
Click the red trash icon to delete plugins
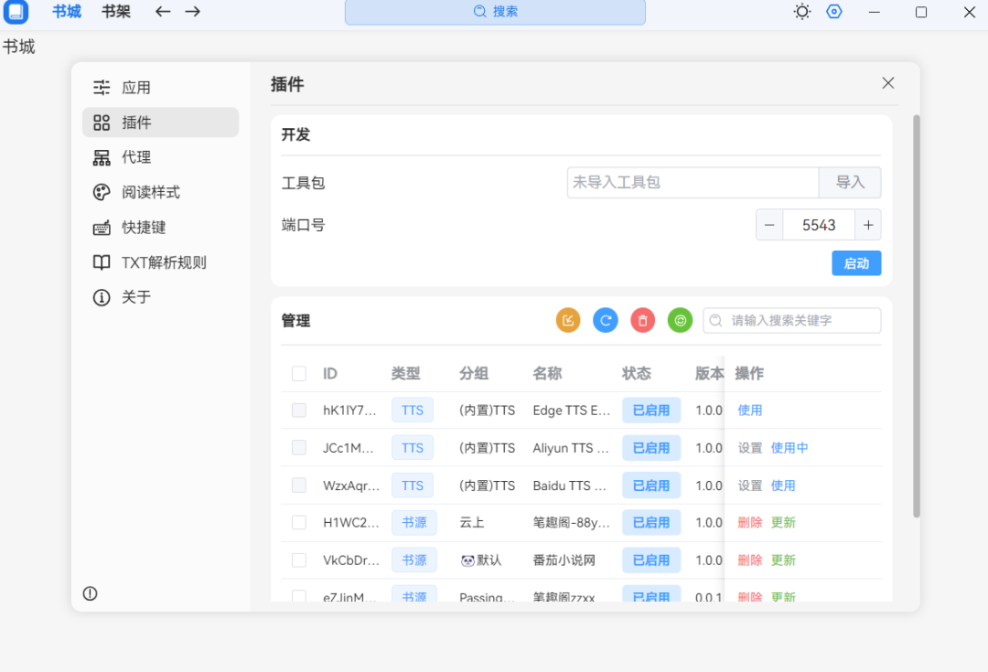[642, 320]
